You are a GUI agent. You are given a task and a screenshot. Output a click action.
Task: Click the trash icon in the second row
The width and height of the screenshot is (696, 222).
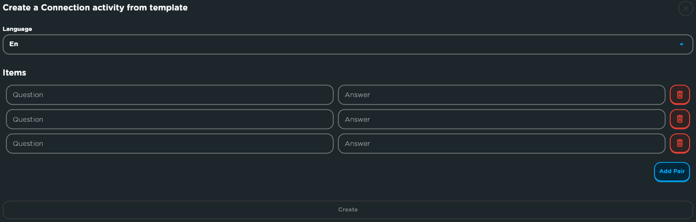tap(680, 119)
